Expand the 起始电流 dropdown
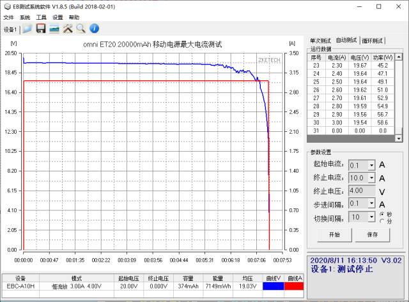The image size is (409, 302). point(371,165)
